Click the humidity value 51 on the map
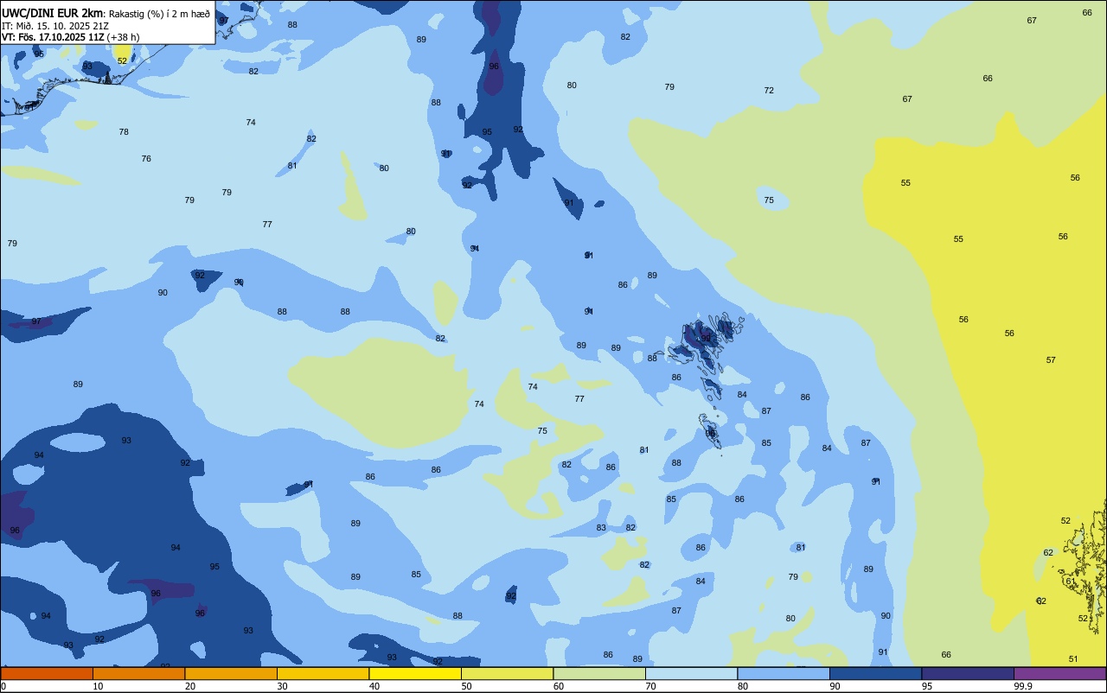The height and width of the screenshot is (693, 1107). pyautogui.click(x=1073, y=658)
